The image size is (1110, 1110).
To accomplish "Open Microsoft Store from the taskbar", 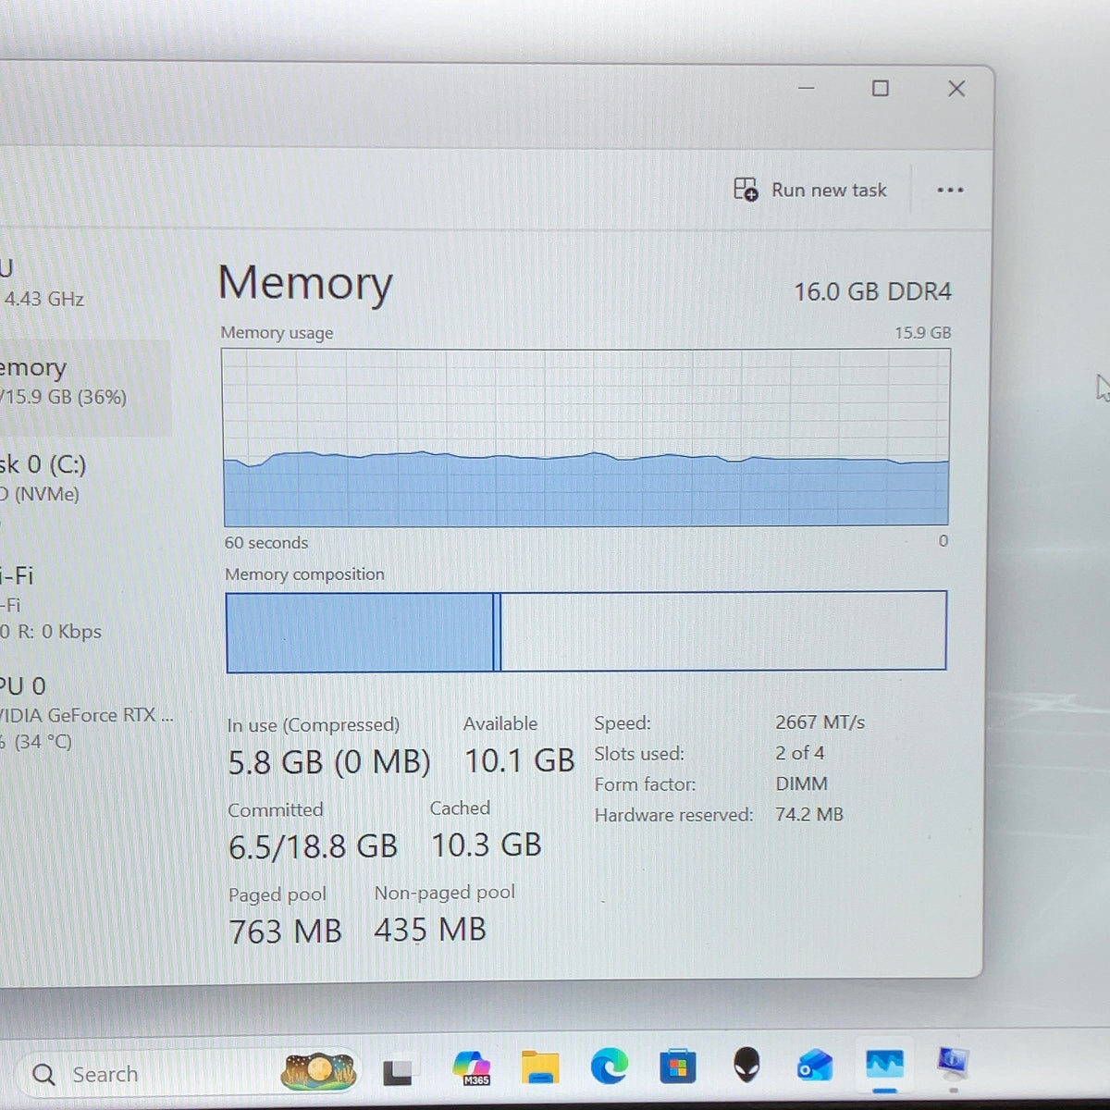I will [677, 1067].
